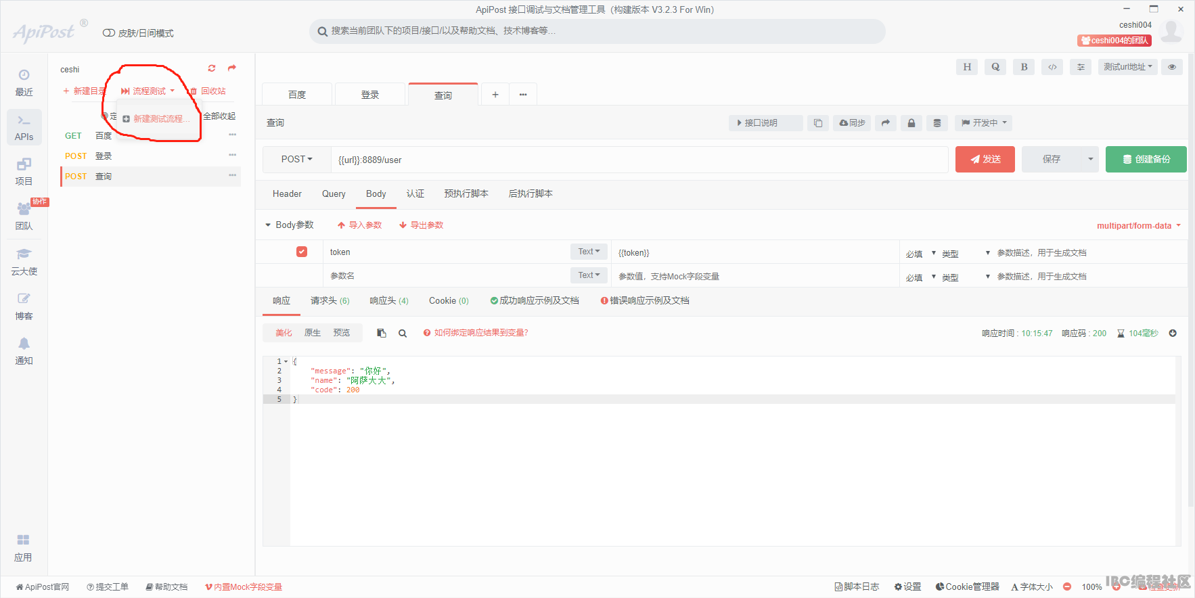Click the code brackets toolbar icon
Viewport: 1195px width, 598px height.
click(1052, 67)
